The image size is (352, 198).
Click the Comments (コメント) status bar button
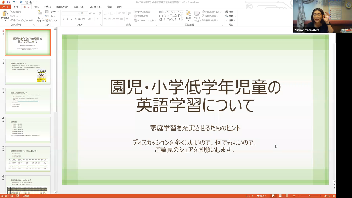pos(261,196)
